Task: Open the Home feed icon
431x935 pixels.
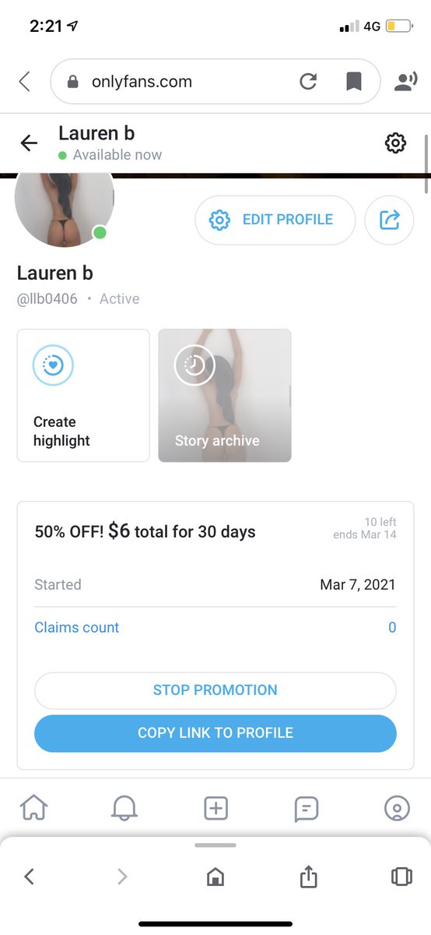Action: (34, 809)
